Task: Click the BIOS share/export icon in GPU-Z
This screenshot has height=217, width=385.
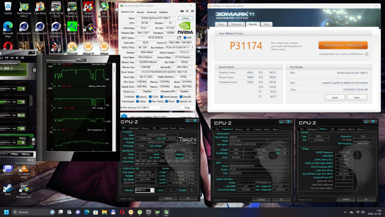Action: pyautogui.click(x=179, y=38)
